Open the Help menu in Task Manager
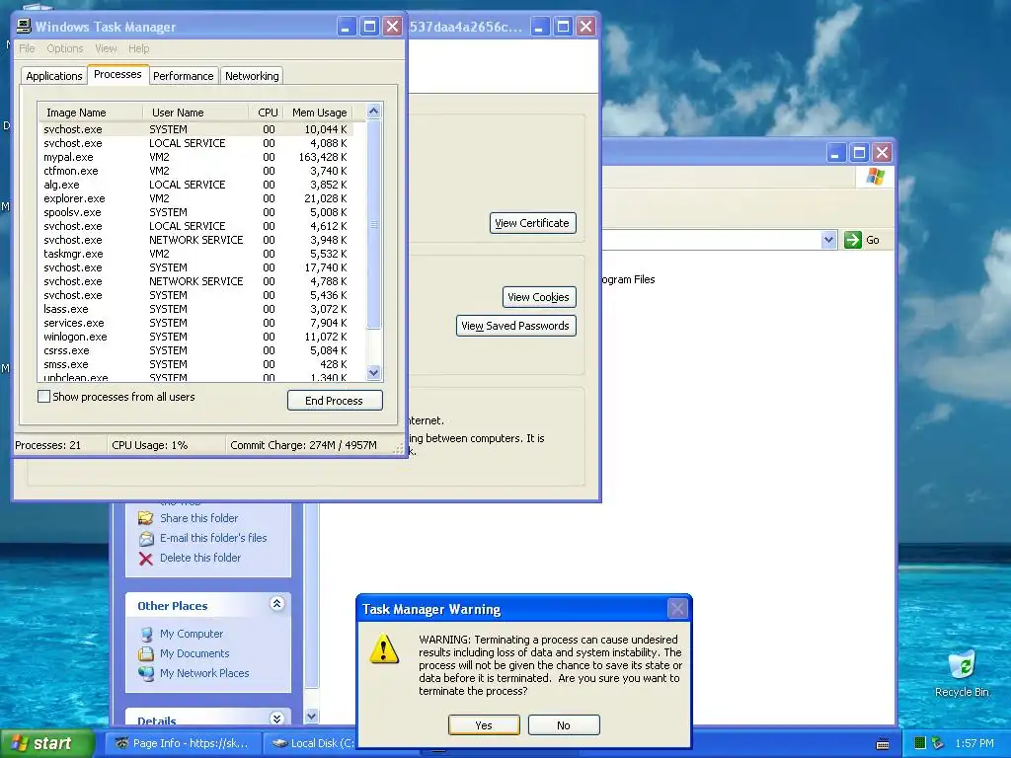 pos(138,48)
